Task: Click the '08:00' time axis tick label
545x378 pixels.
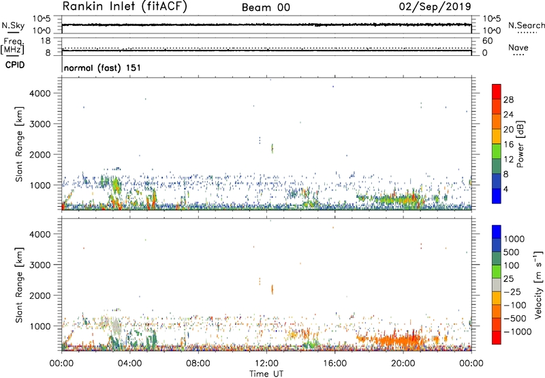Action: pyautogui.click(x=198, y=364)
